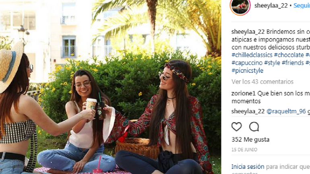The width and height of the screenshot is (310, 174).
Task: Click the 15 DE JUNIO post date
Action: (244, 149)
